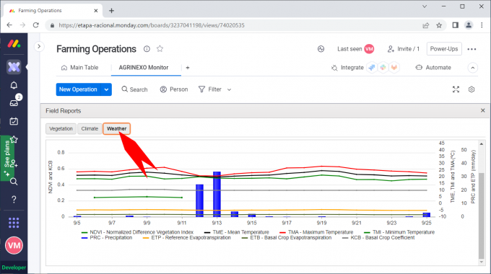
Task: Click the Jira integration icon
Action: [372, 68]
